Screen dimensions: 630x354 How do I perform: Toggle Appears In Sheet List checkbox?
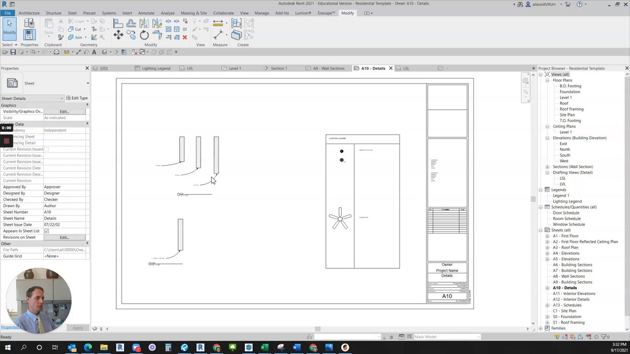tap(46, 231)
